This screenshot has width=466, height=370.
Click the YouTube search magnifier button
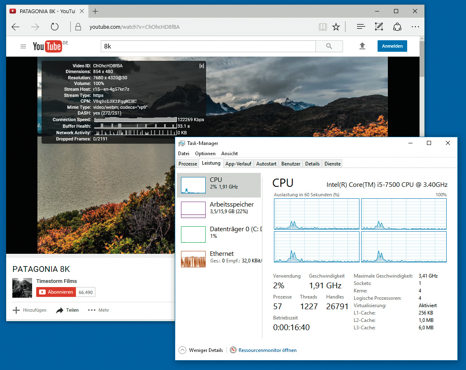tap(329, 46)
